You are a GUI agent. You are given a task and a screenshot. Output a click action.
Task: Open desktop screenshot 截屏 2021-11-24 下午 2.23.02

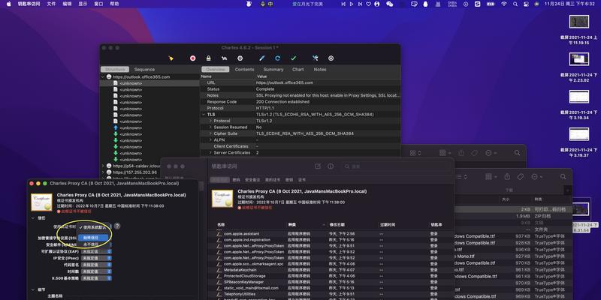tap(578, 67)
